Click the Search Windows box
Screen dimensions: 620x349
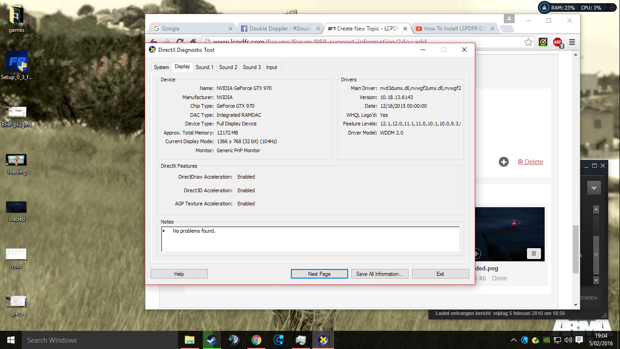(x=100, y=340)
